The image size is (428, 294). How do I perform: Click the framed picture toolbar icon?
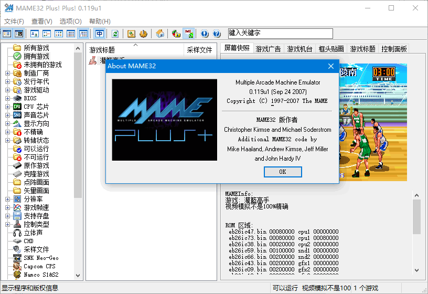click(x=131, y=34)
